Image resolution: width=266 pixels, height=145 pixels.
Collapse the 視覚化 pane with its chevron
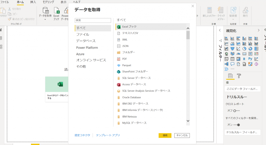pyautogui.click(x=258, y=30)
